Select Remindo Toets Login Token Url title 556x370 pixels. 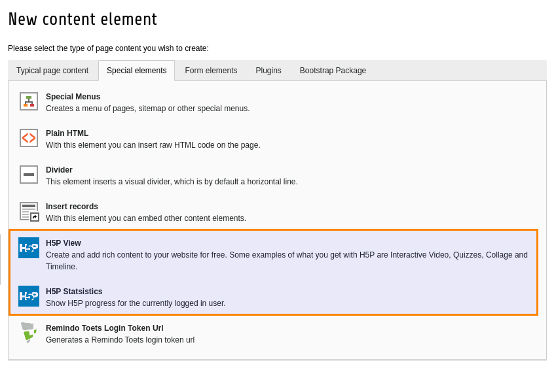[105, 328]
